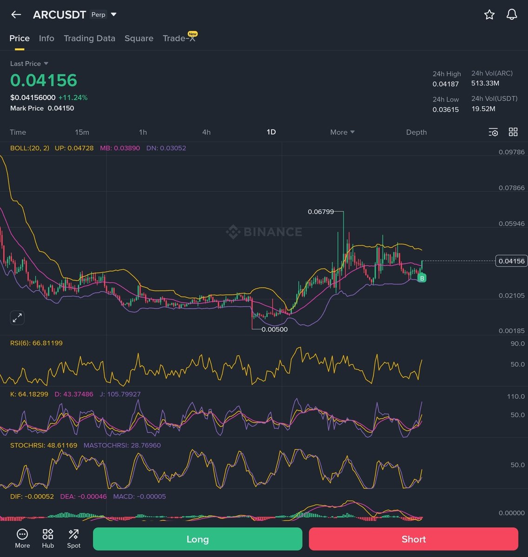Open the More timeframes dropdown
Viewport: 528px width, 557px height.
coord(343,132)
